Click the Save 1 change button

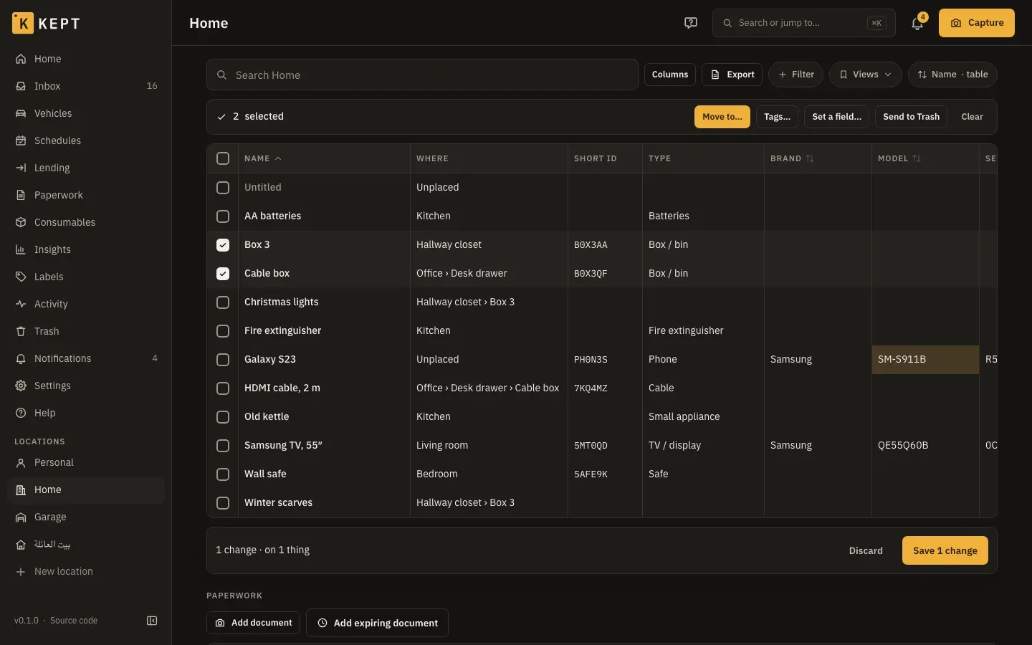(x=945, y=550)
